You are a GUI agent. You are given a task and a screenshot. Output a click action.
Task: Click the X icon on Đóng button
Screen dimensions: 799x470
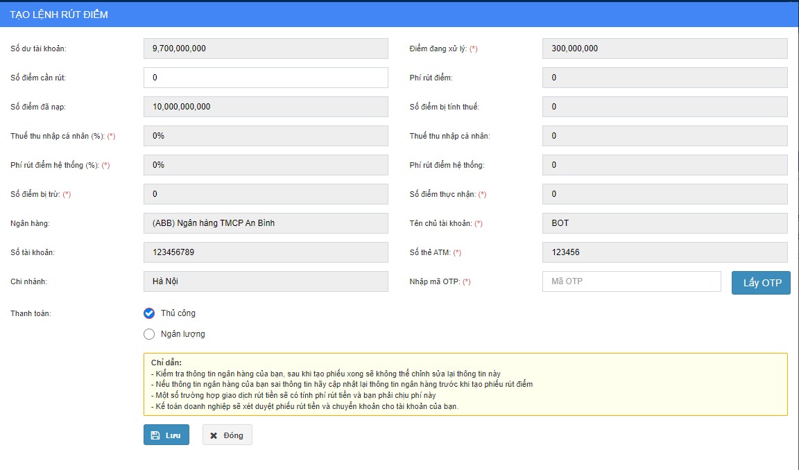click(x=214, y=435)
